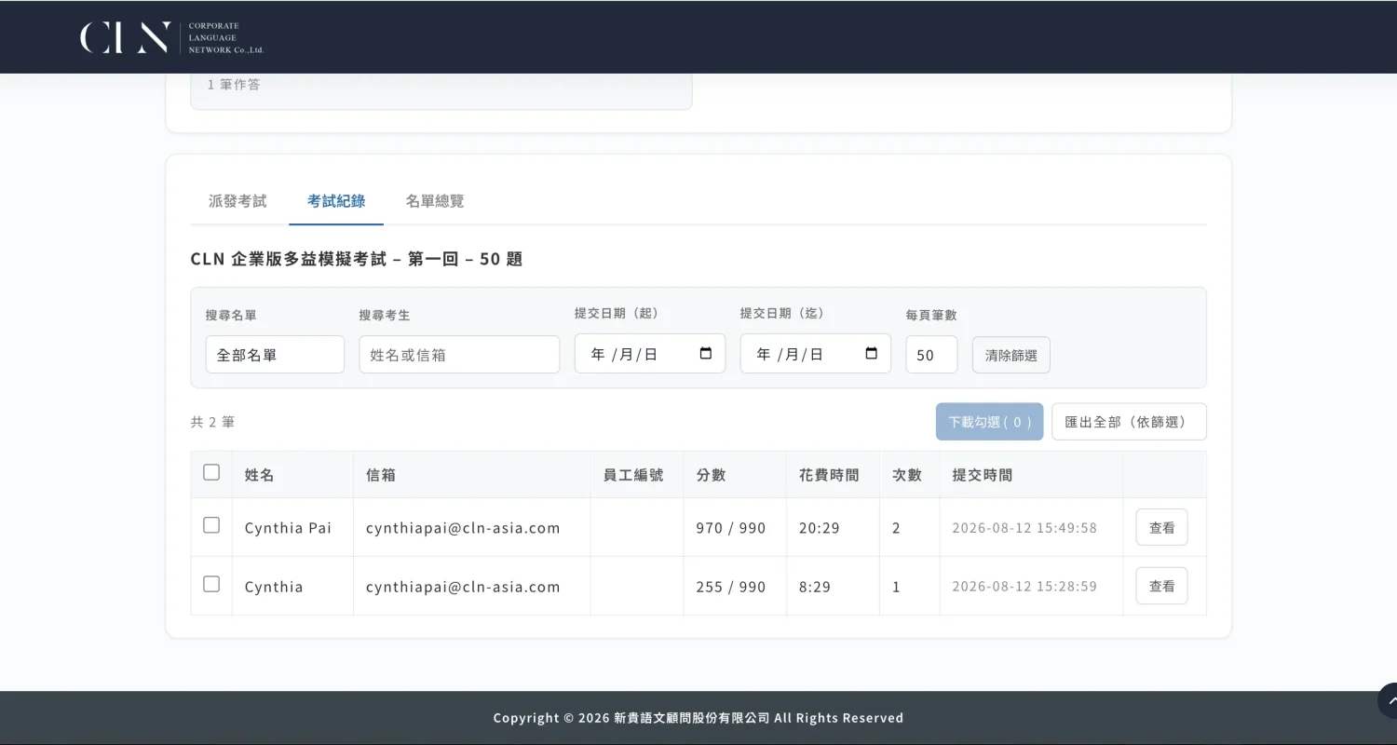
Task: Check the Cynthia Pai row checkbox
Action: tap(211, 525)
